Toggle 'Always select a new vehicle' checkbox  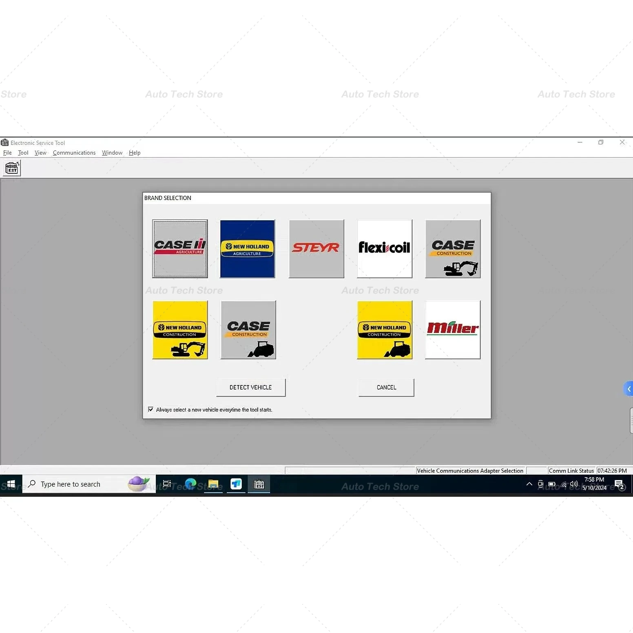[x=151, y=409]
